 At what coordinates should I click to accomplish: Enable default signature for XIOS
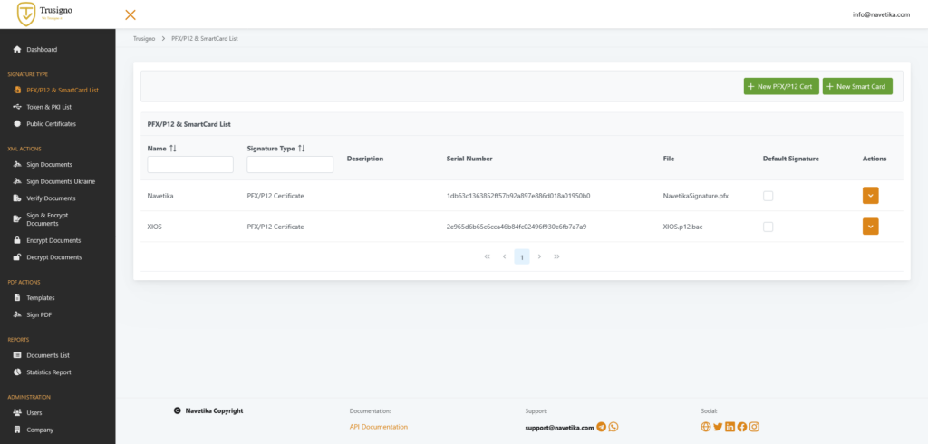(x=768, y=227)
